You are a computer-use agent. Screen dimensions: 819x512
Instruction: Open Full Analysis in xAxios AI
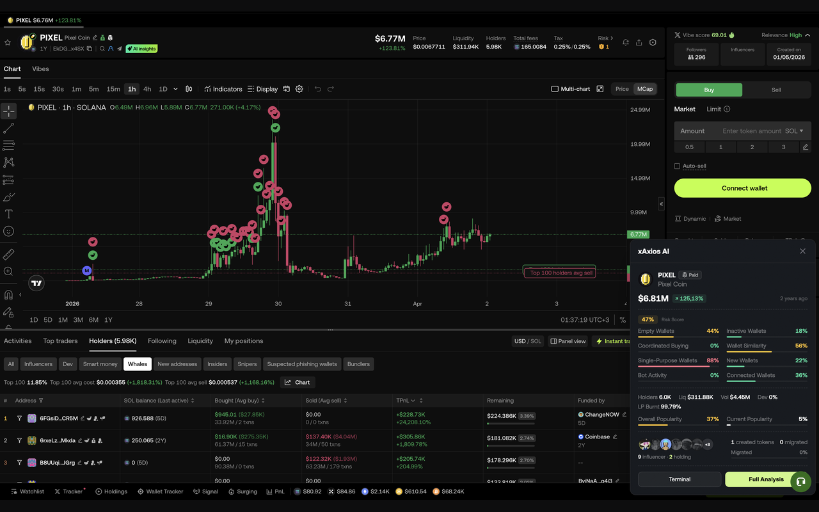click(766, 479)
